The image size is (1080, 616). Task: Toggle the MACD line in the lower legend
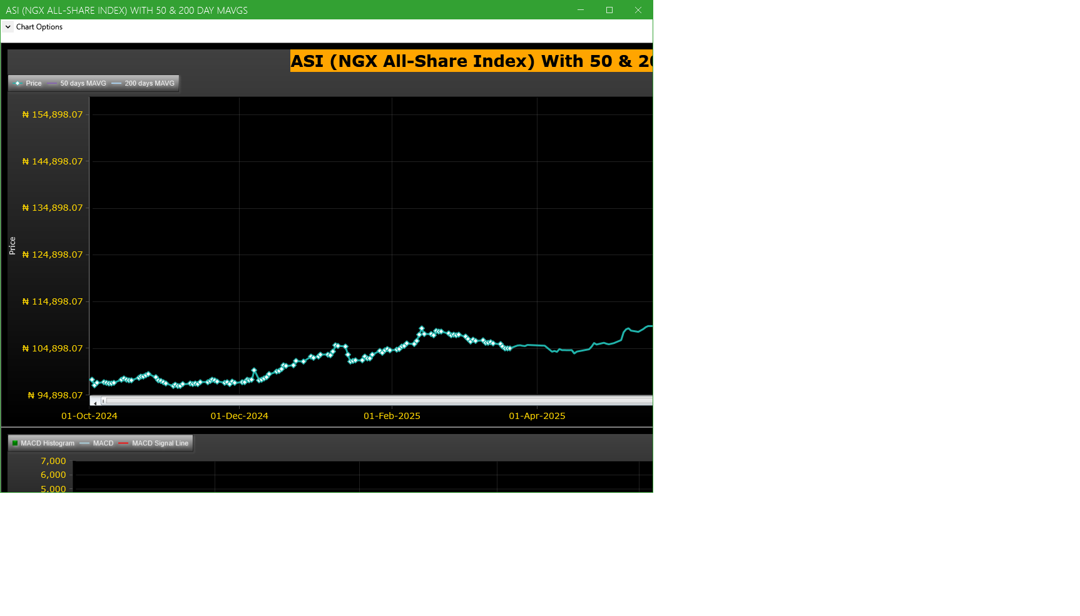103,443
